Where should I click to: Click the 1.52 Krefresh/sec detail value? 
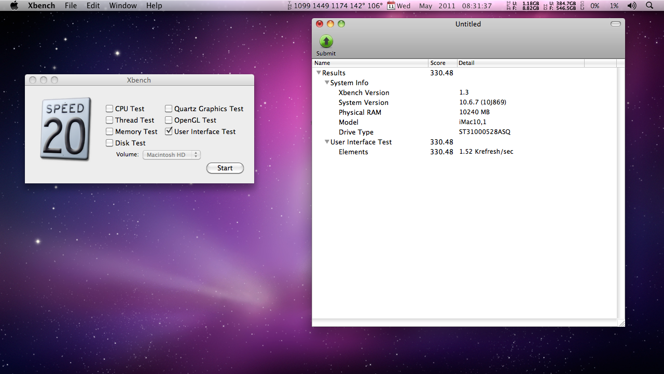point(486,152)
